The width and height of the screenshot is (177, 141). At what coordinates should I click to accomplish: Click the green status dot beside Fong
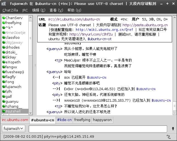coord(4,82)
